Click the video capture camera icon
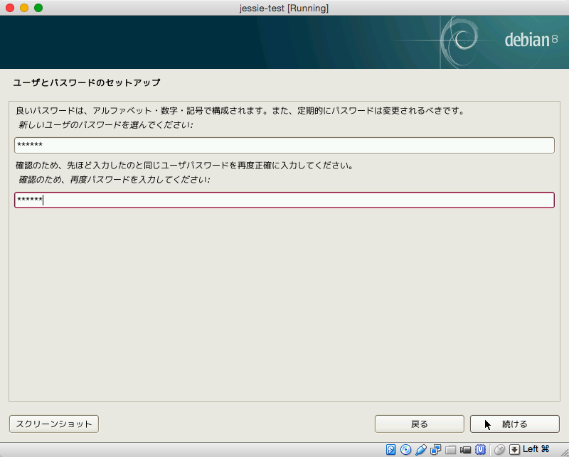 point(465,450)
